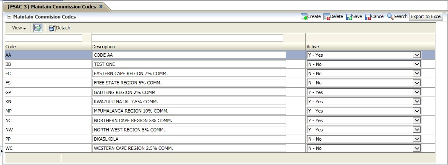Select the FSAC-3 Maintain Commission Codes tab
The image size is (448, 165).
click(x=52, y=7)
